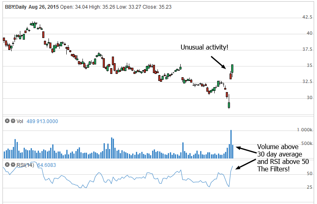Viewport: 317px width, 204px height.
Task: Click the BBY:Daily chart title
Action: coord(16,7)
